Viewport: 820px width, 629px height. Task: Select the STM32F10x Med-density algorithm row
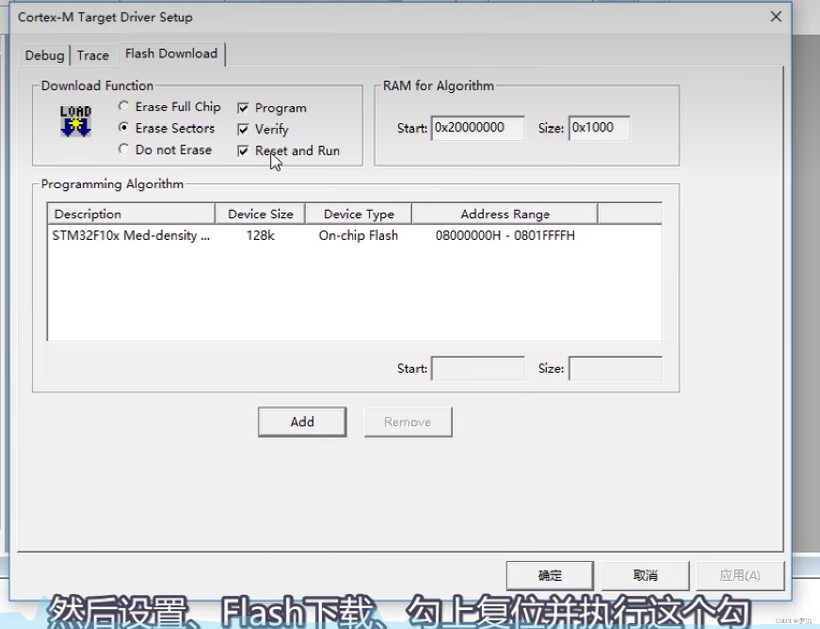pos(355,235)
